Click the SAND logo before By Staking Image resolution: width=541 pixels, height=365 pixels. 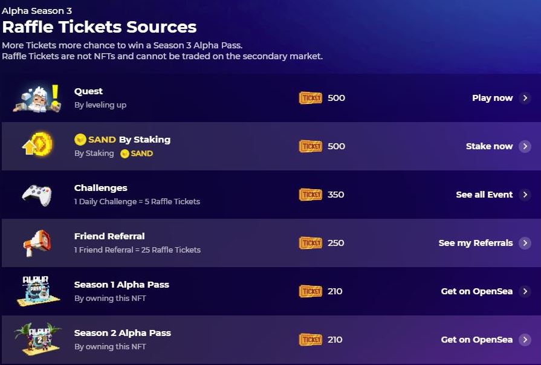point(80,140)
